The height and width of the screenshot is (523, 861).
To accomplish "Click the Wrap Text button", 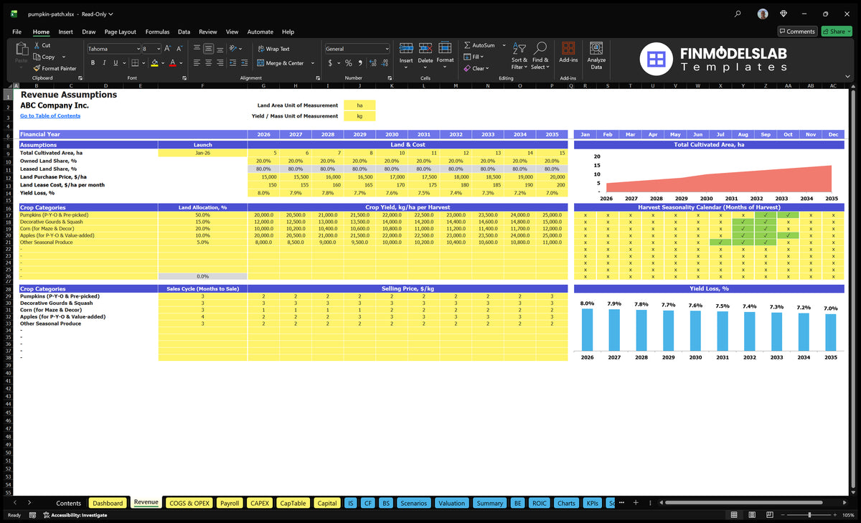I will [273, 49].
